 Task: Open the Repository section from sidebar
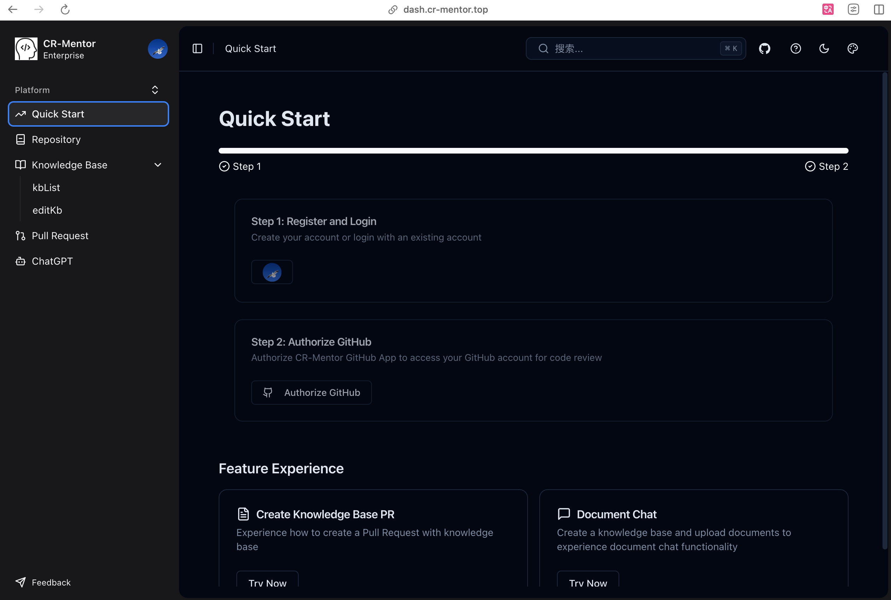click(x=56, y=139)
